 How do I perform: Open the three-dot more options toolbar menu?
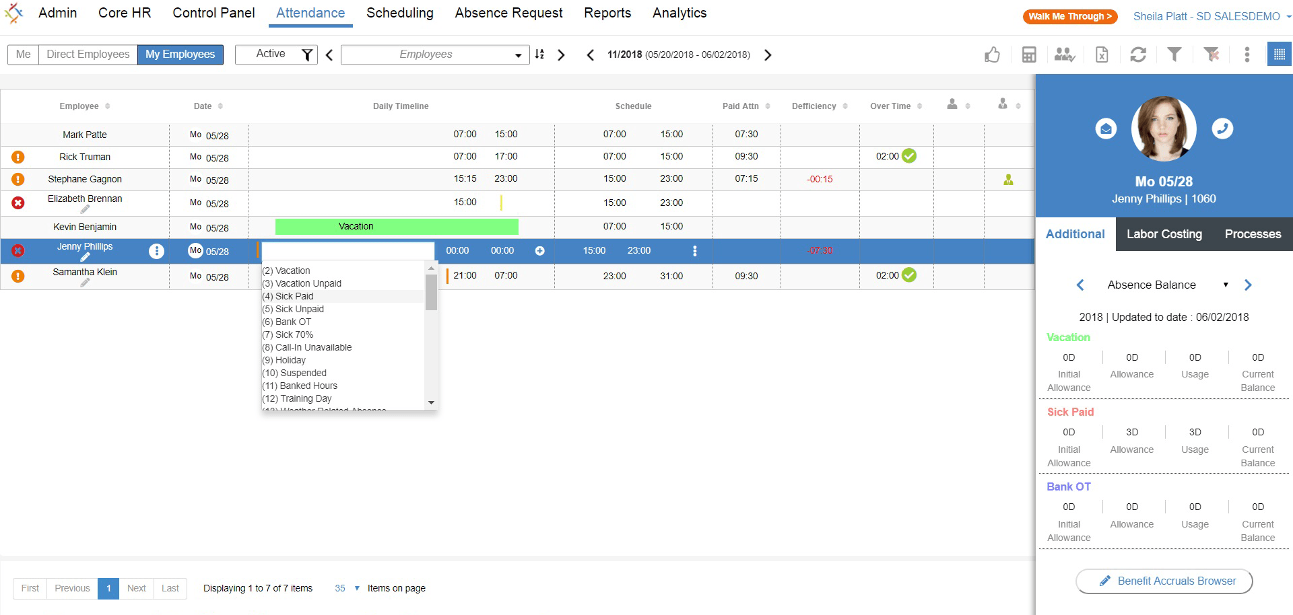pyautogui.click(x=1247, y=55)
